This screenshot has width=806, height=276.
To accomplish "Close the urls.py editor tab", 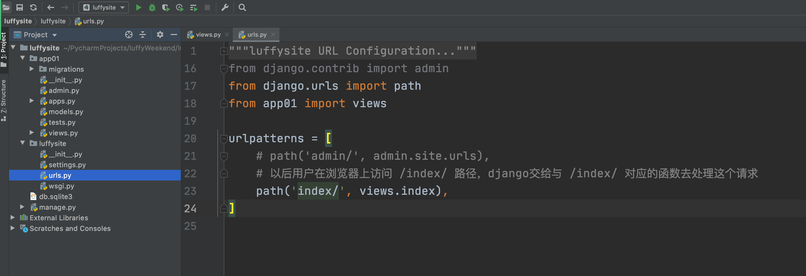I will click(273, 35).
